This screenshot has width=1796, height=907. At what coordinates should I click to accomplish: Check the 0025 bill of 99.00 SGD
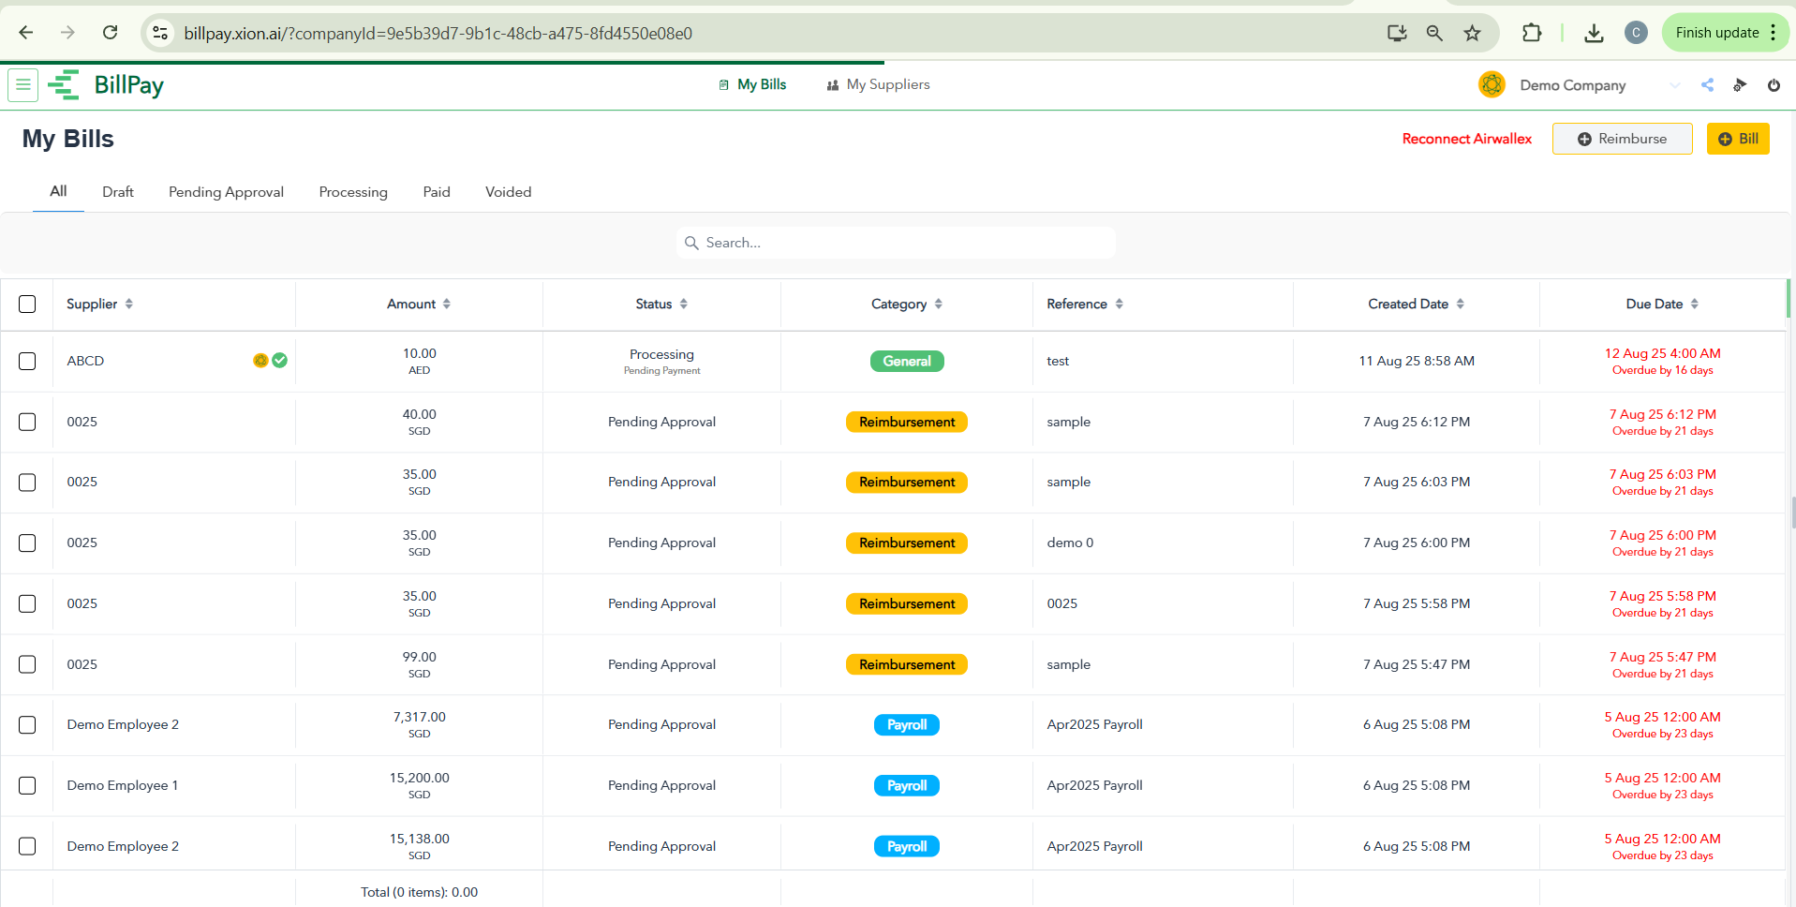point(27,663)
